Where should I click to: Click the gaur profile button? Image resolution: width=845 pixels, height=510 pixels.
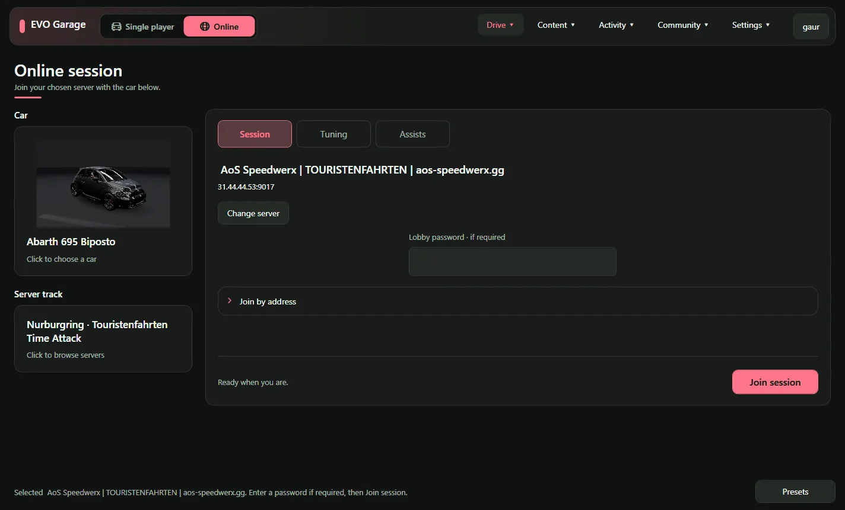[811, 27]
